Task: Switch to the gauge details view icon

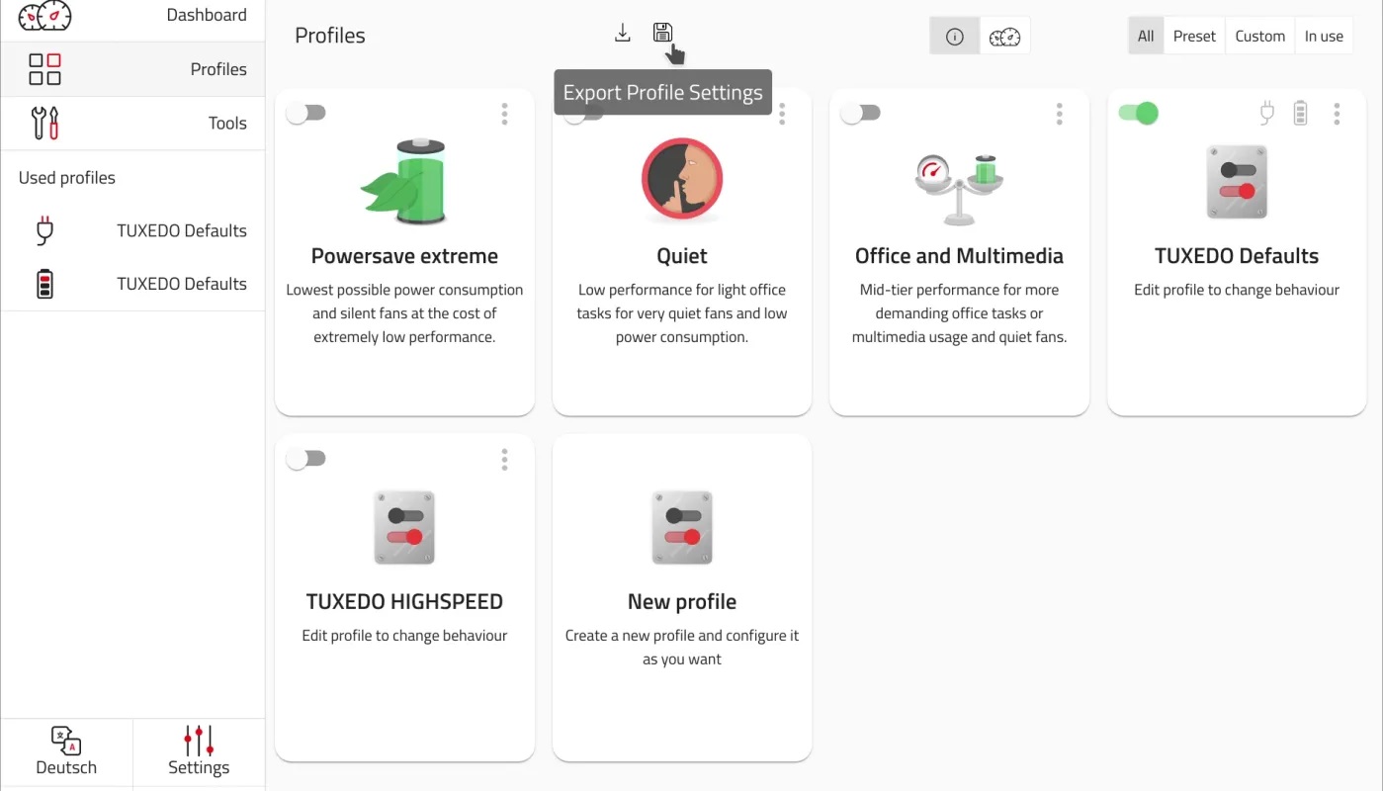Action: (x=1004, y=37)
